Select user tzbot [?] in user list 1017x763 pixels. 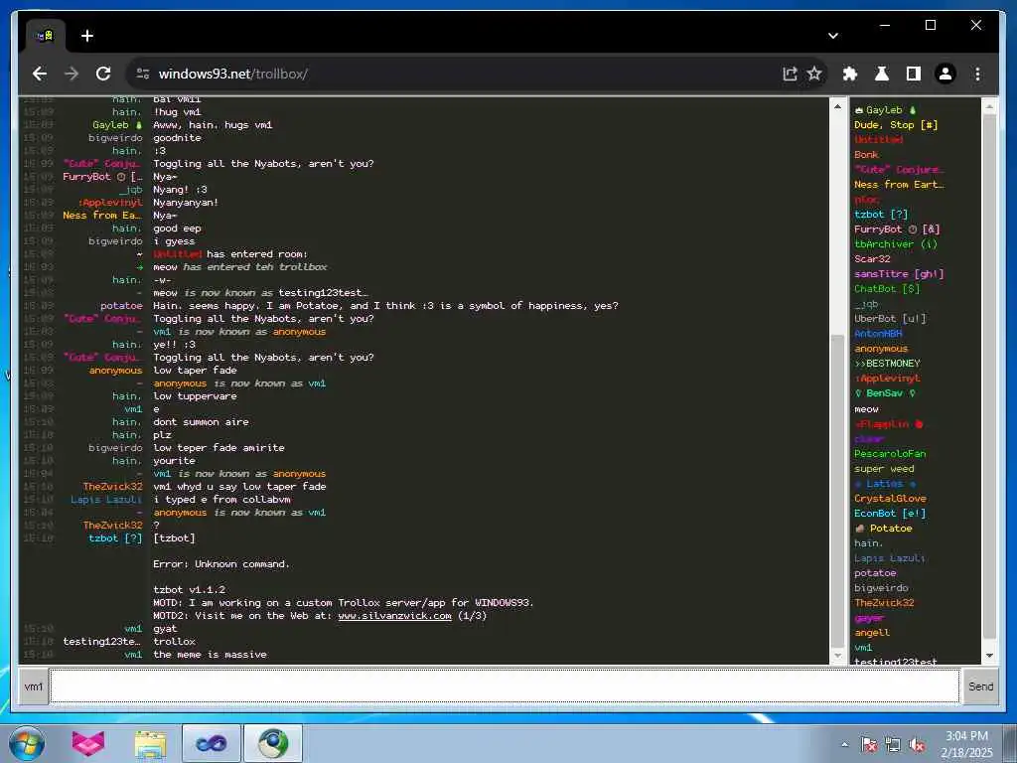[x=881, y=215]
